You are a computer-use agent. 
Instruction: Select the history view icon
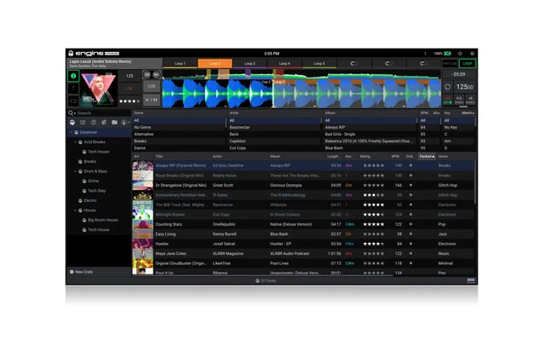[93, 123]
